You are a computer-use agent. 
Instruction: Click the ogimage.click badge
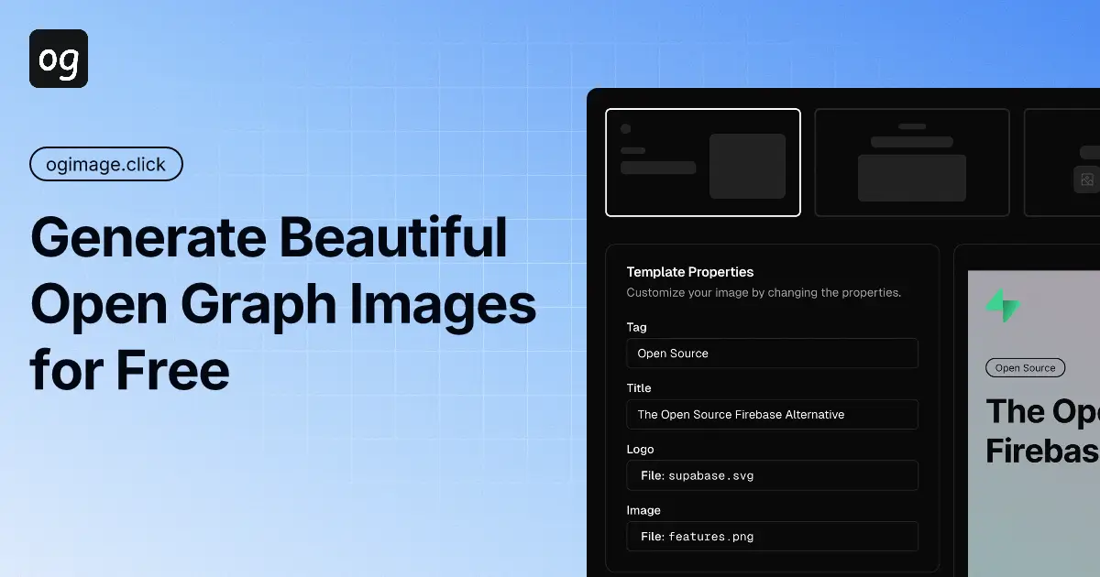(105, 164)
